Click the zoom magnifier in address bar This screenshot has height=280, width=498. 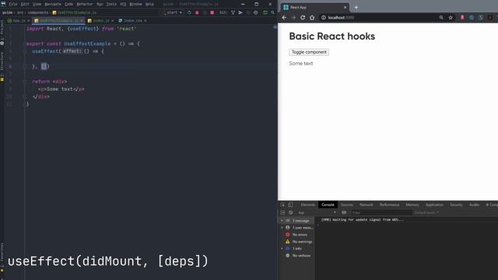pos(441,17)
